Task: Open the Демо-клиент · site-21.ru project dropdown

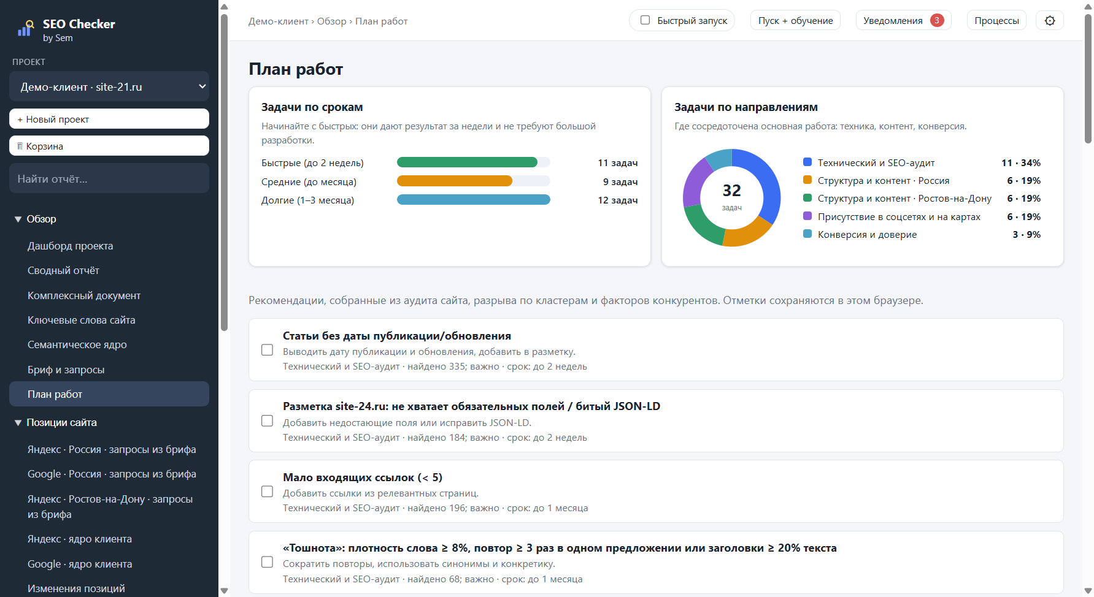Action: [x=109, y=86]
